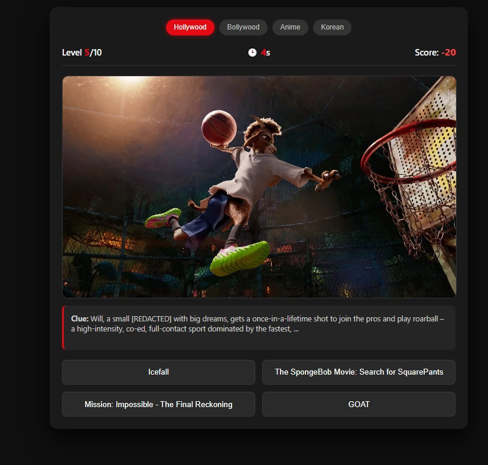
Task: Click the Level 5/10 indicator
Action: [x=82, y=53]
